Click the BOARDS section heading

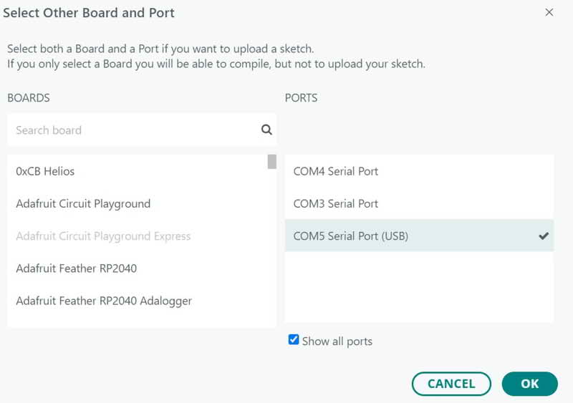[29, 97]
